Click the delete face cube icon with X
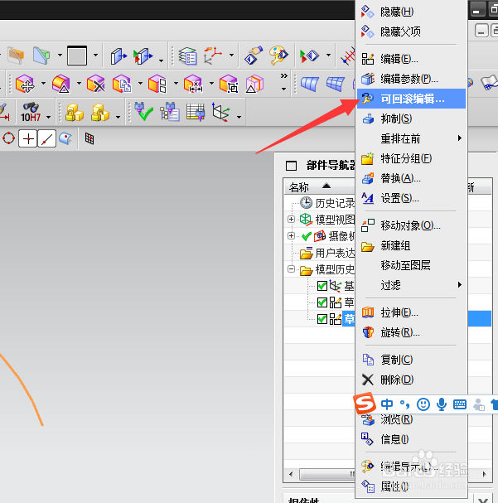Image resolution: width=498 pixels, height=503 pixels. coord(96,84)
